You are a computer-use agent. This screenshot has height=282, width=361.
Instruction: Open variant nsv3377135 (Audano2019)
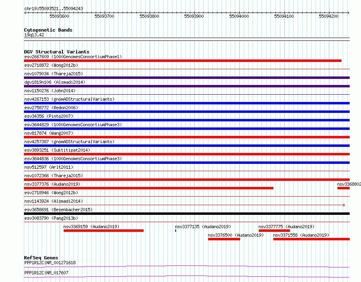(x=203, y=227)
